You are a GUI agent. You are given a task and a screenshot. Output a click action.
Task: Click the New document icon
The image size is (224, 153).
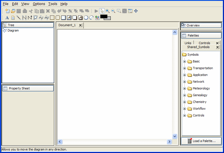point(7,11)
